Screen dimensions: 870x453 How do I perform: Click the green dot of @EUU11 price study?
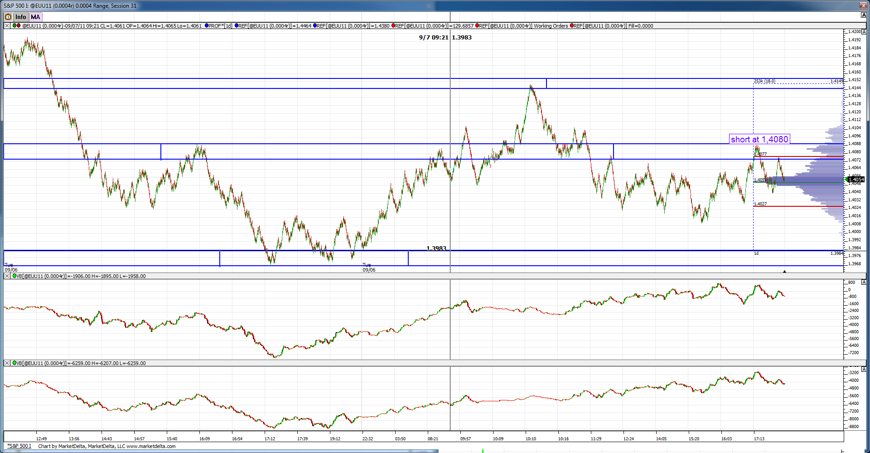tap(14, 26)
